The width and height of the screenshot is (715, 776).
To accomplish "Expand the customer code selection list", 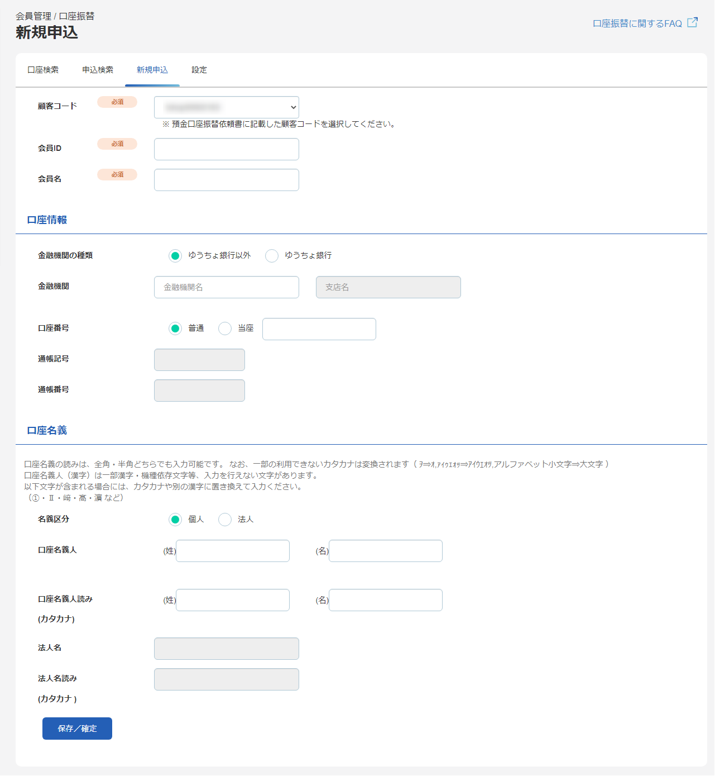I will click(226, 107).
